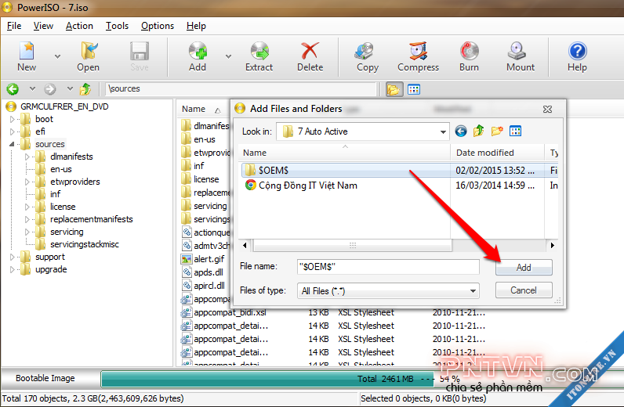Click the change view mode icon in main toolbar
This screenshot has width=624, height=407.
[x=414, y=89]
